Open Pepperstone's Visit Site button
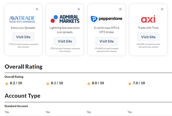 pos(106,41)
